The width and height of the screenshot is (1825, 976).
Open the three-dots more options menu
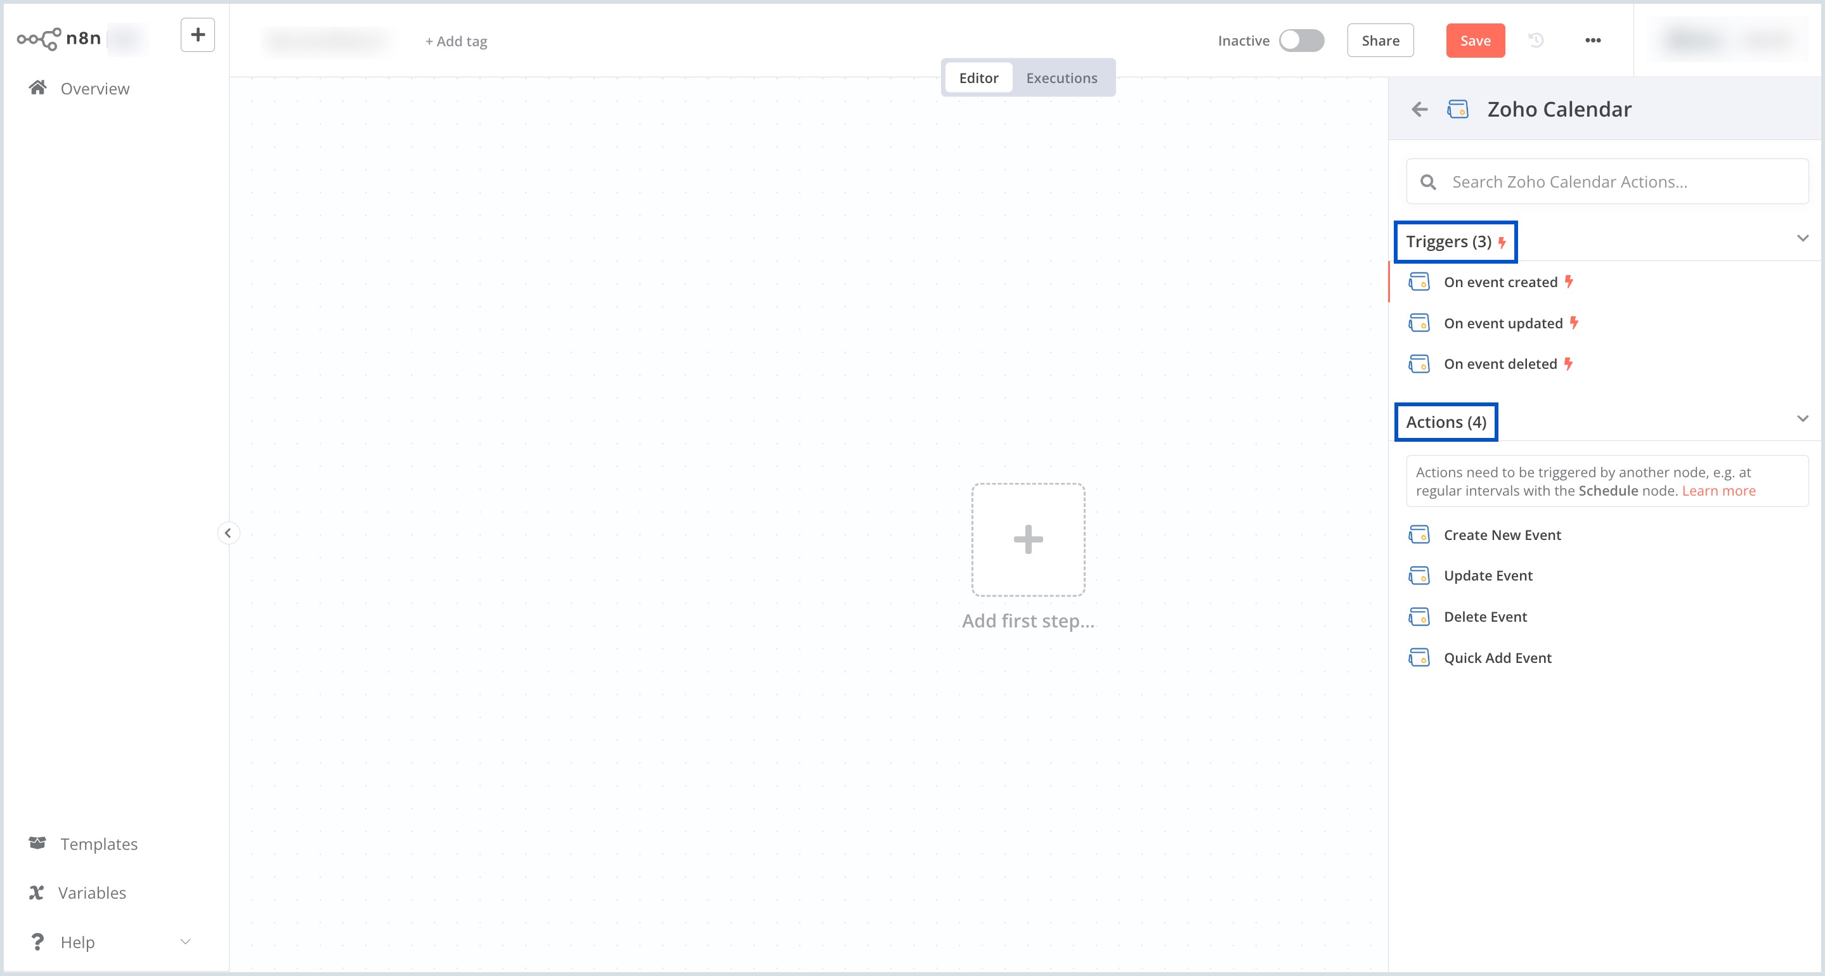click(x=1593, y=41)
